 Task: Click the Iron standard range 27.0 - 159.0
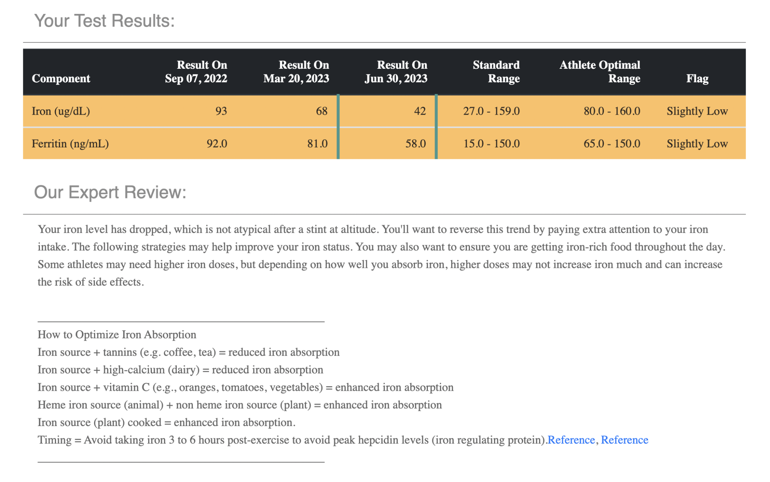tap(491, 111)
